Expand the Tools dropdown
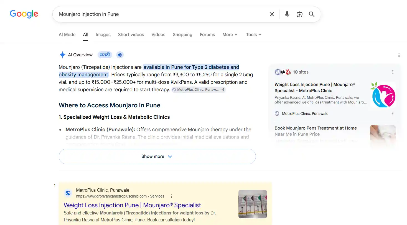The image size is (407, 225). point(253,35)
